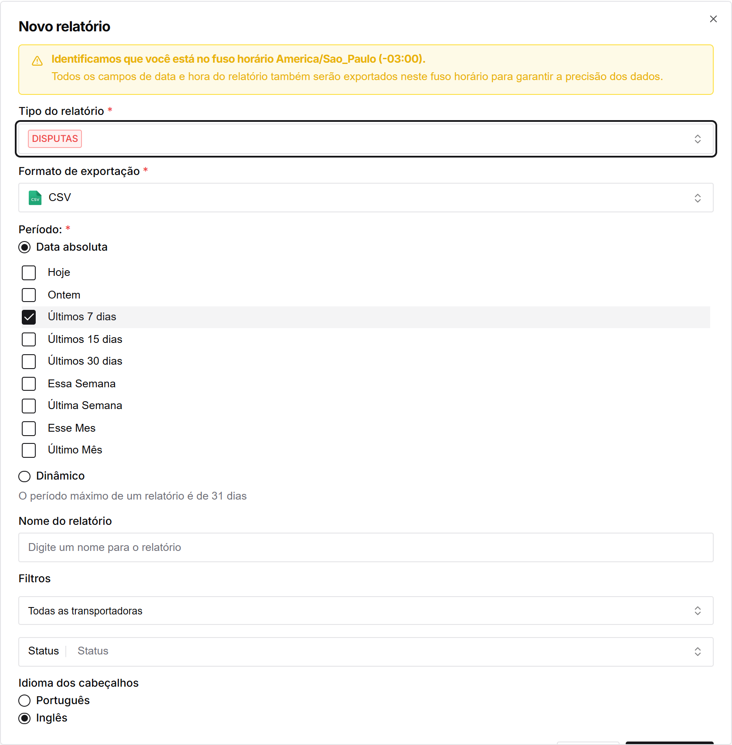Check the Último Mês checkbox

coord(29,450)
